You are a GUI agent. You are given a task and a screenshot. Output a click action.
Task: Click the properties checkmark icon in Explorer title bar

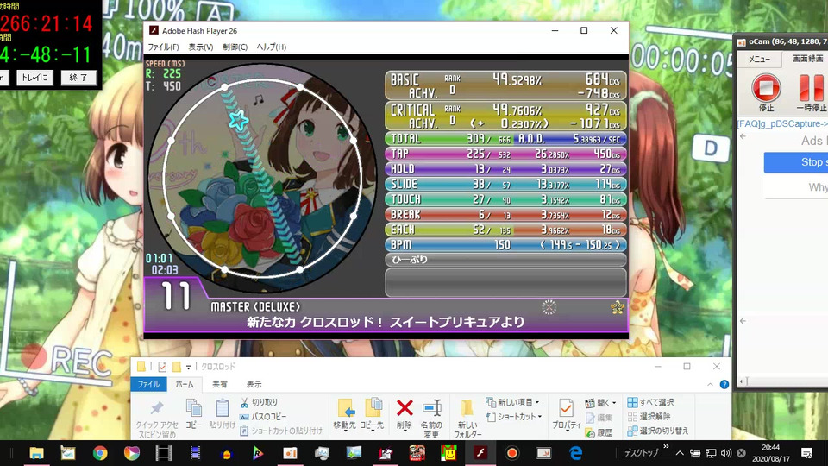click(163, 367)
